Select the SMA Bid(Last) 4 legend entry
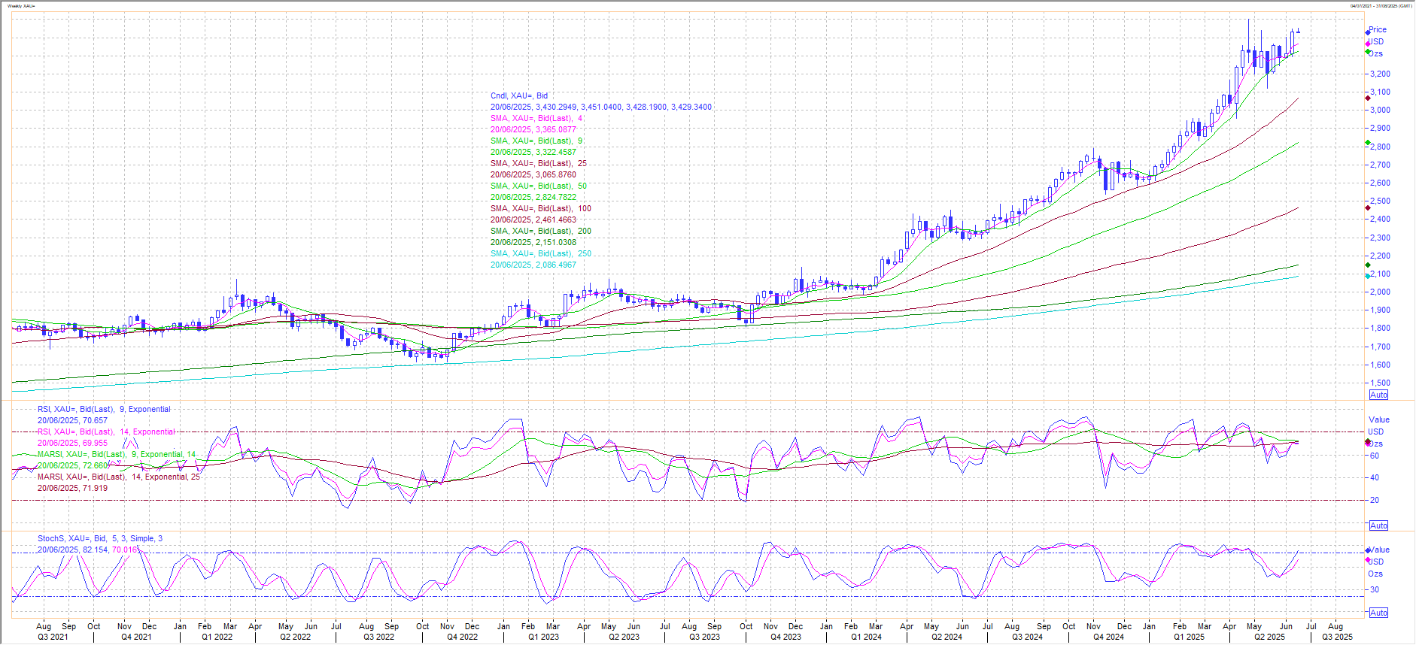The height and width of the screenshot is (645, 1416). (536, 118)
